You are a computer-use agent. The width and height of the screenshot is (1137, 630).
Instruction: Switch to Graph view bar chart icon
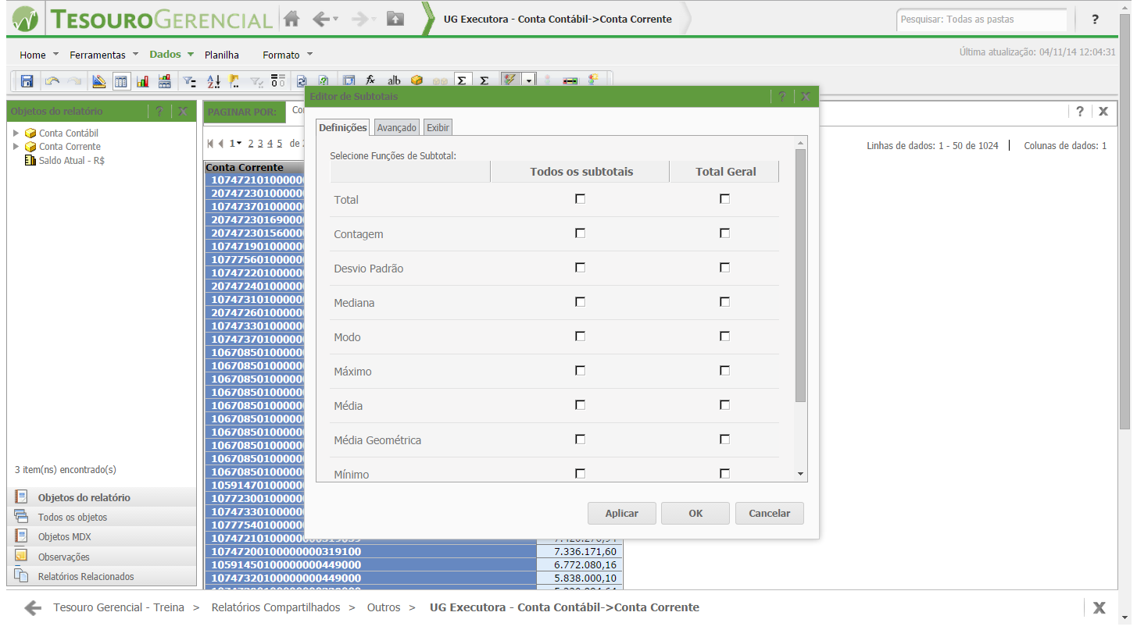pos(143,80)
